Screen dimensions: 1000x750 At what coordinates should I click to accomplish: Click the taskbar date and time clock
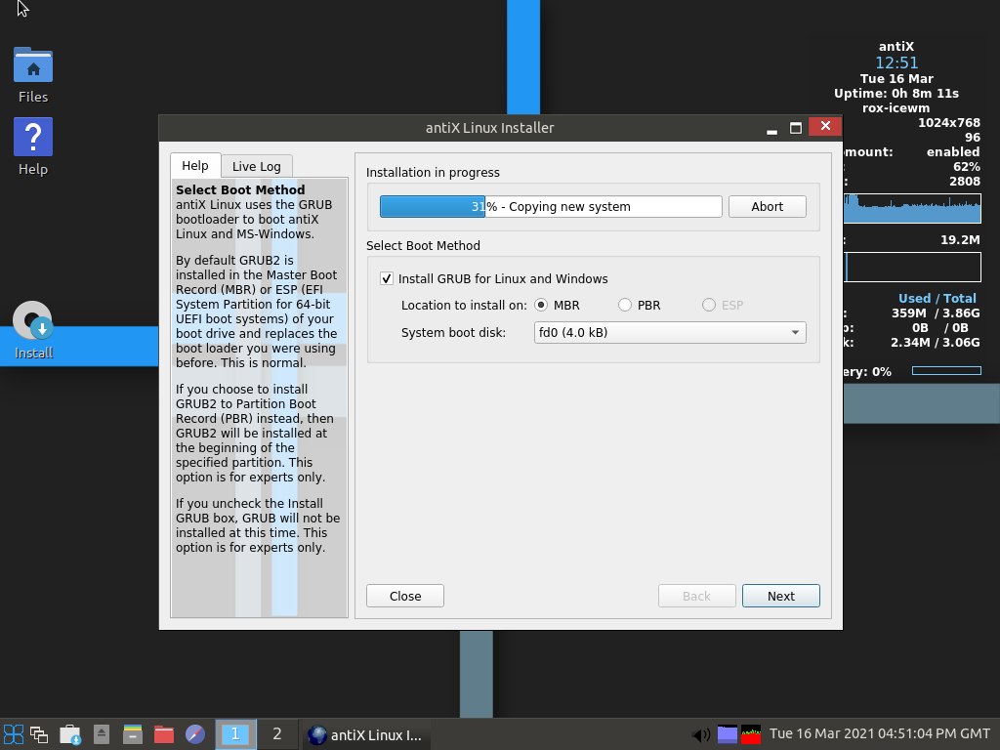point(880,733)
